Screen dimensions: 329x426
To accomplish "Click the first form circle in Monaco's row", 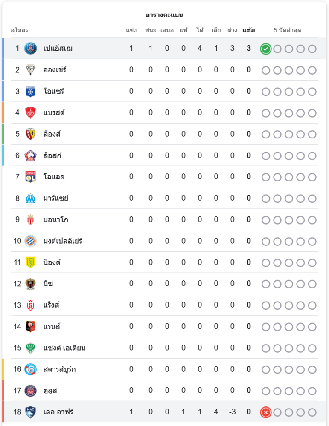I will click(265, 220).
